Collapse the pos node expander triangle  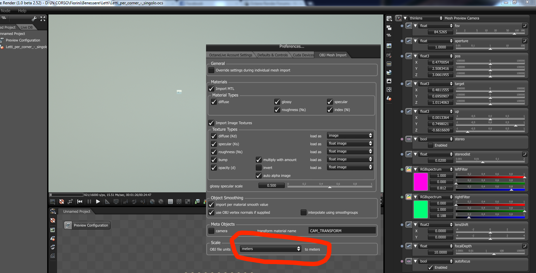(x=415, y=56)
